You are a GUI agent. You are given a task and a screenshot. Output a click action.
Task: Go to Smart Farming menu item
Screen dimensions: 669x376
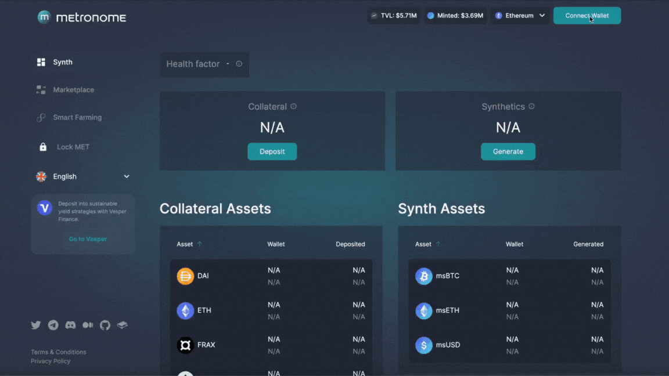click(x=77, y=118)
